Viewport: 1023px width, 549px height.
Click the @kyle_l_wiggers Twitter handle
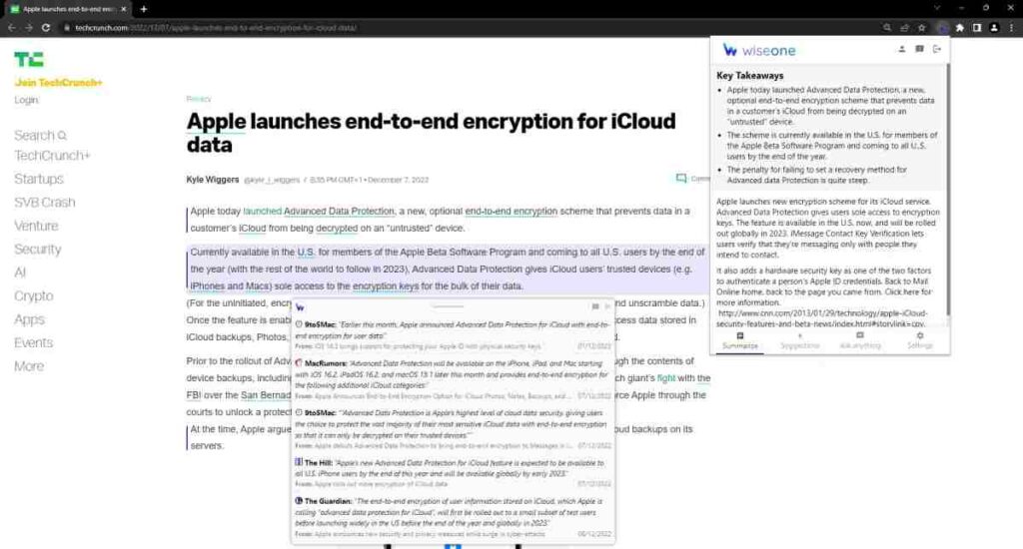click(x=272, y=180)
